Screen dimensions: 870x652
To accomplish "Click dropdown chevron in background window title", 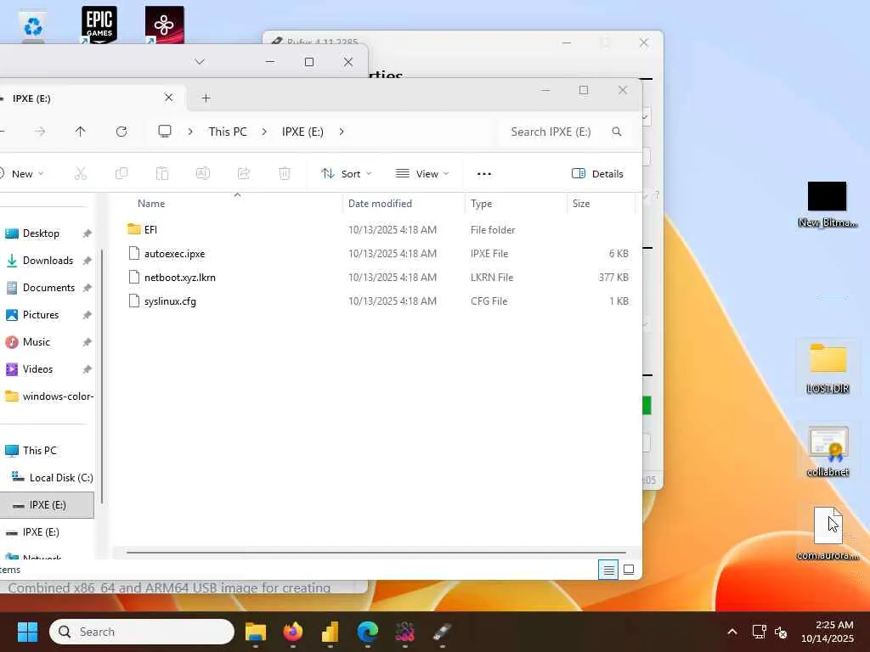I will (x=200, y=61).
